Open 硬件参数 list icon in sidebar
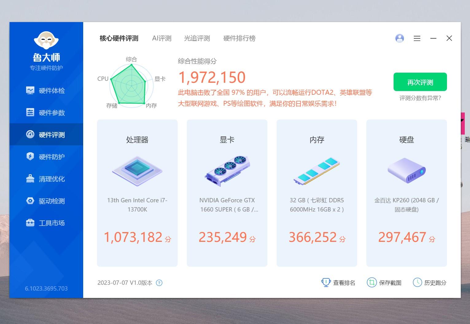This screenshot has width=470, height=324. (30, 112)
